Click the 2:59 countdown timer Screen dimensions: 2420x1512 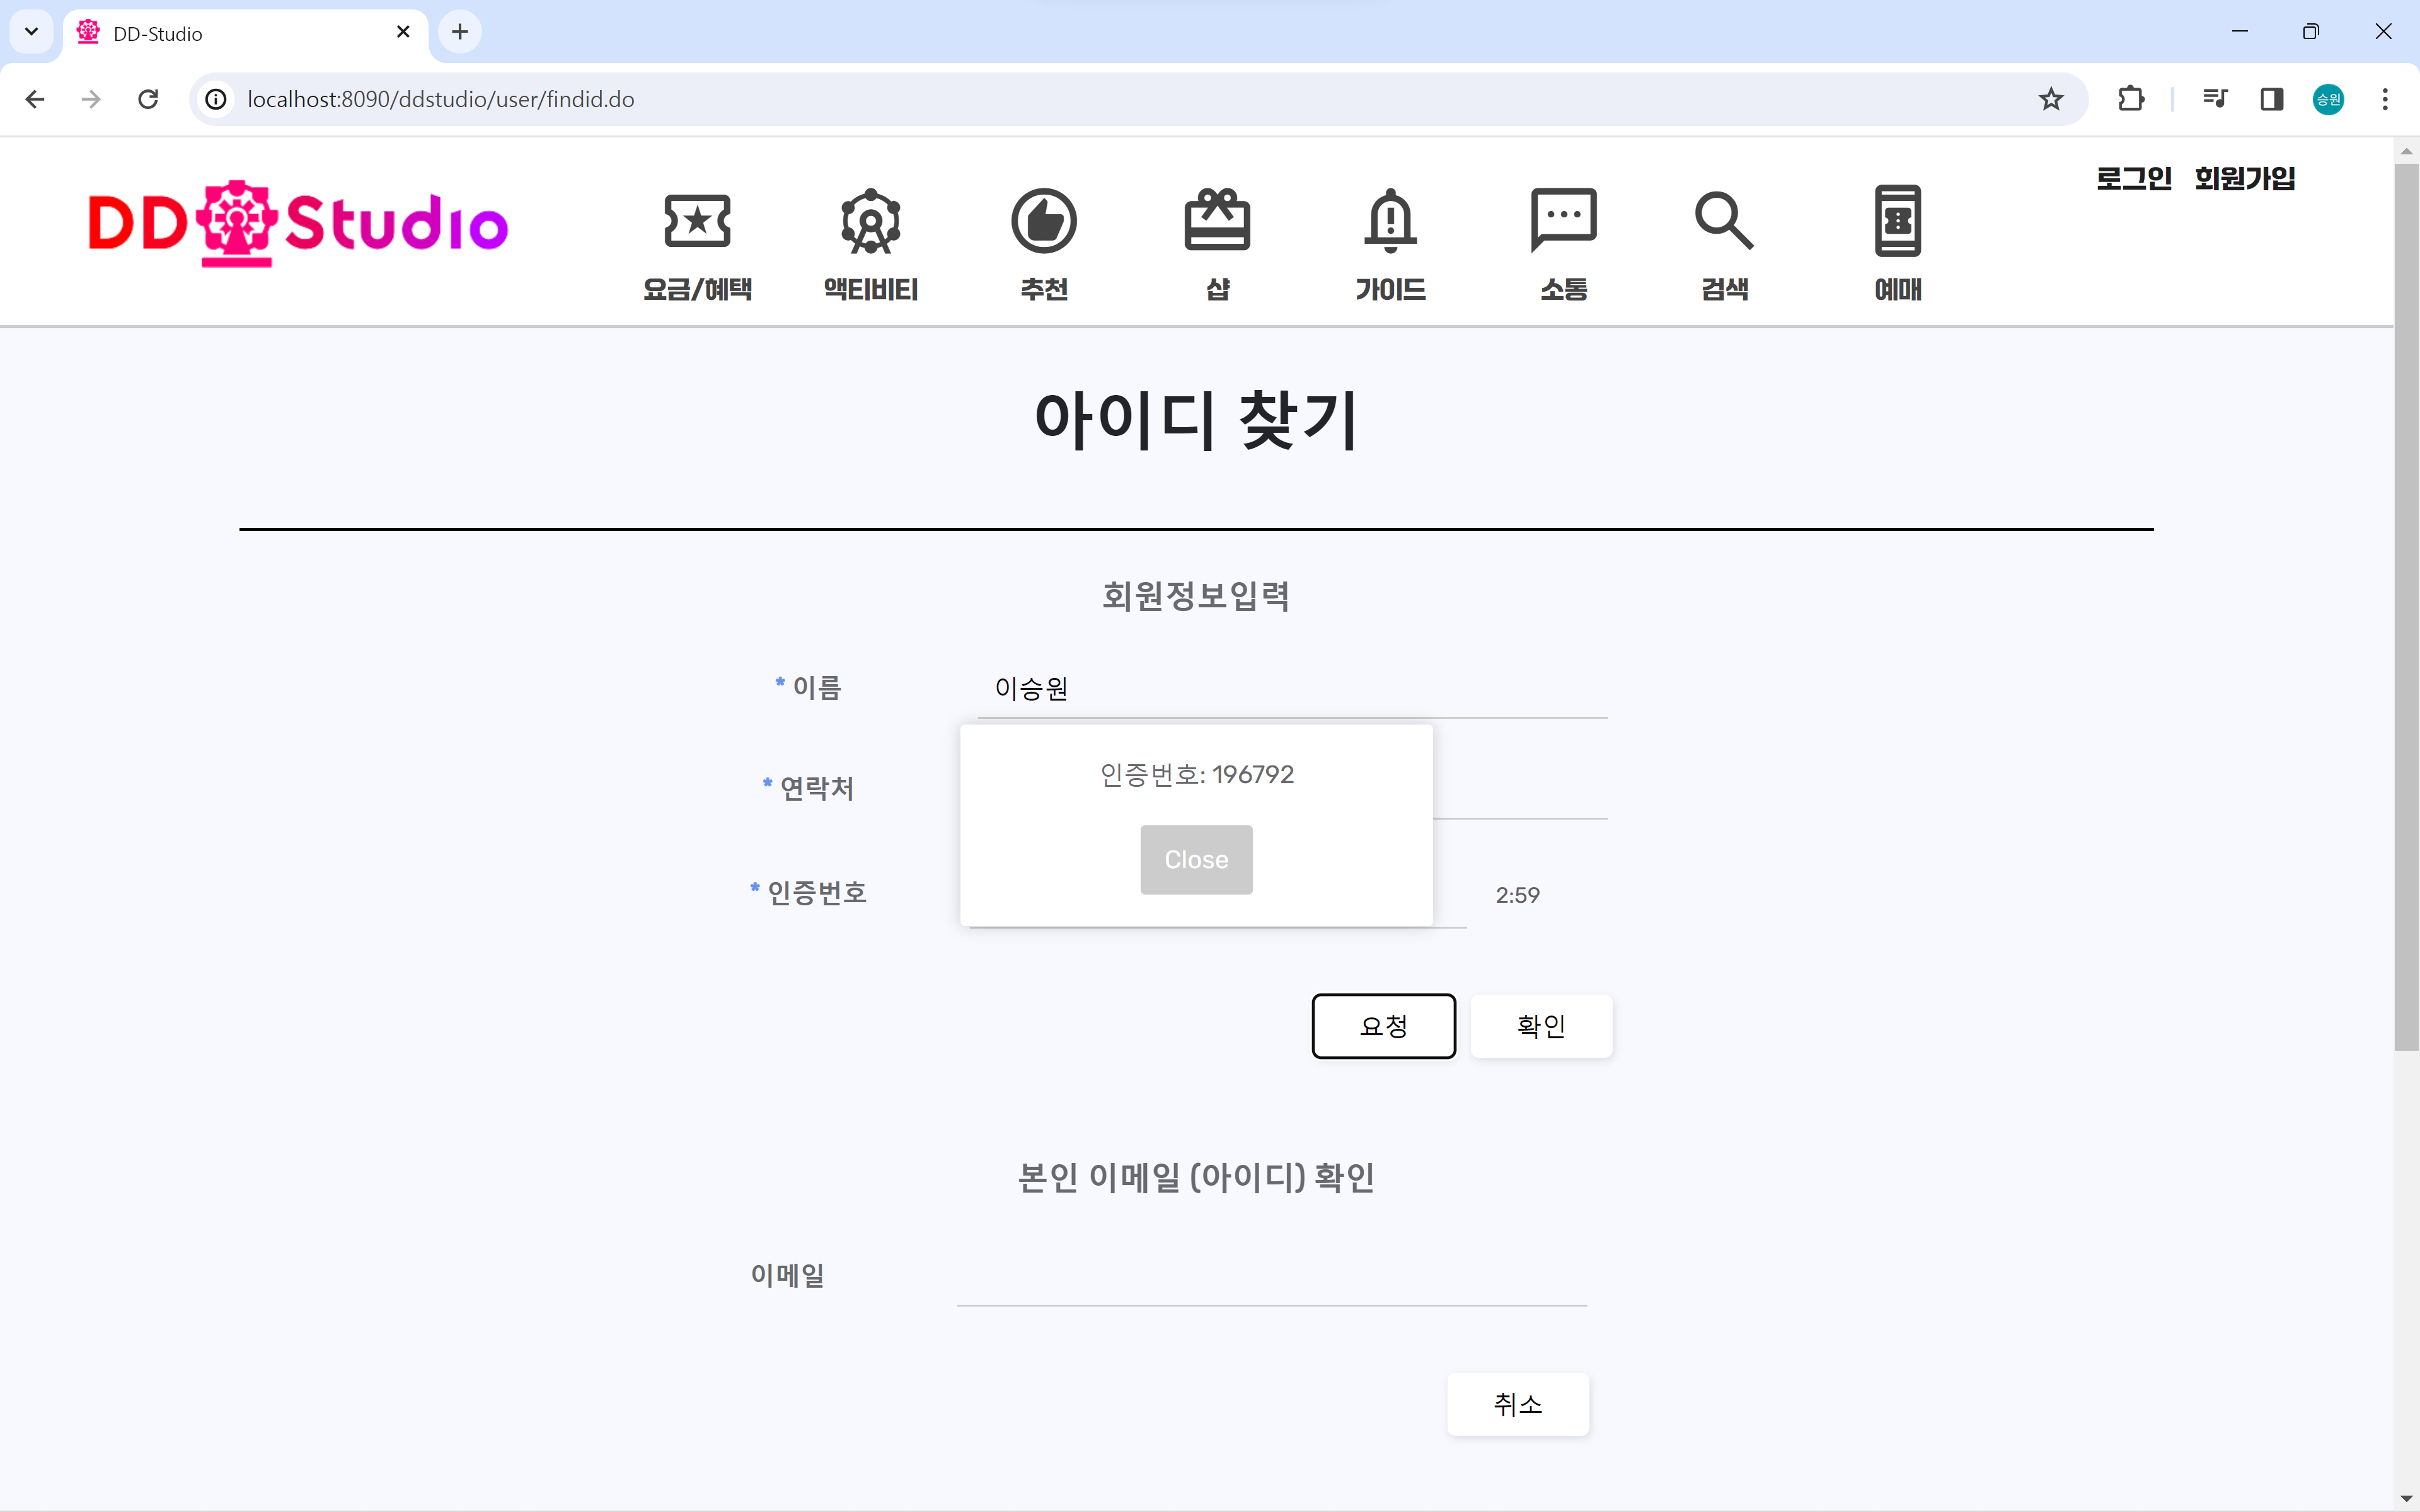[x=1517, y=895]
